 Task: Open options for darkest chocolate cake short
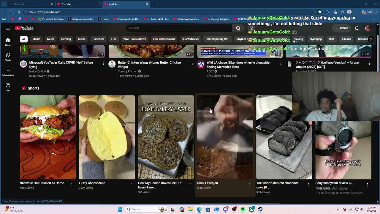pos(308,185)
